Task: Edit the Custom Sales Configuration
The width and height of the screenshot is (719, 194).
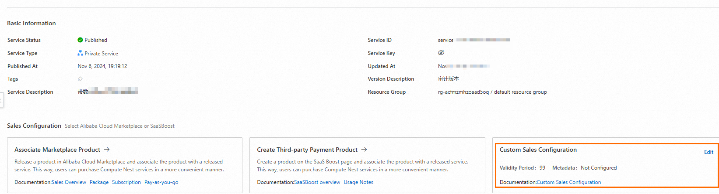Action: coord(708,152)
